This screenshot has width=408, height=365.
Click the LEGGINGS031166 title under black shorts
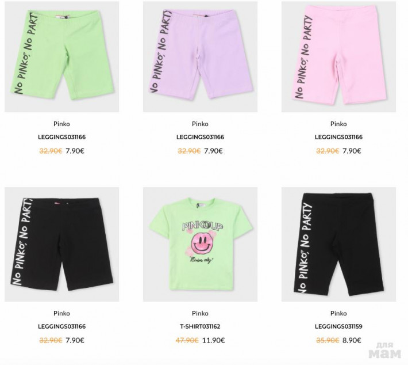[x=61, y=326]
